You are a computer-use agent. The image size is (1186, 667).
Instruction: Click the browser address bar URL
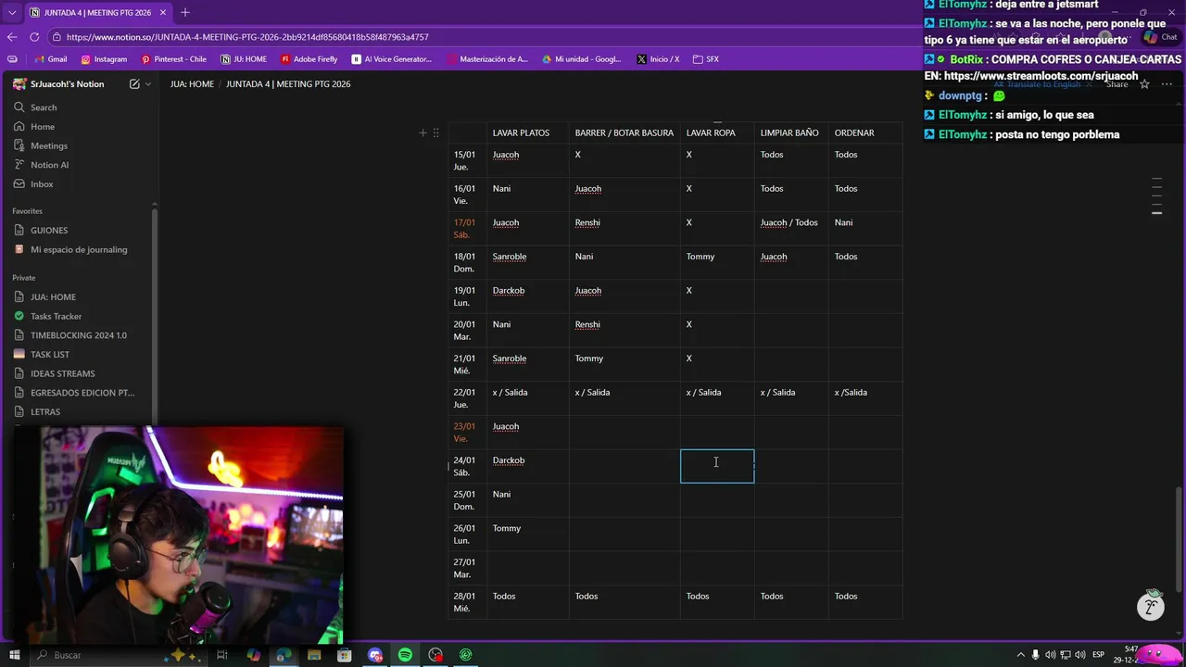click(247, 37)
